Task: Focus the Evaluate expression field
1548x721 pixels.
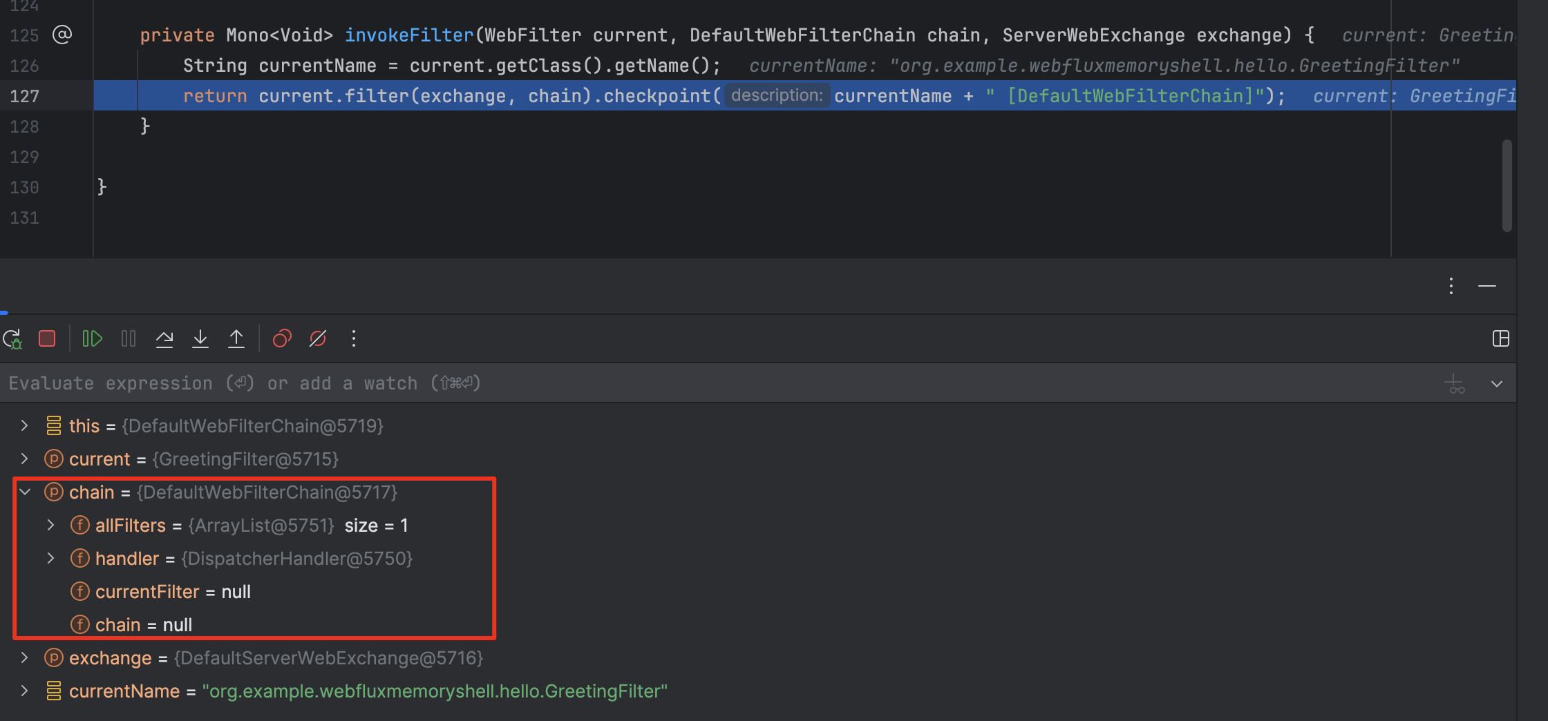Action: [719, 383]
